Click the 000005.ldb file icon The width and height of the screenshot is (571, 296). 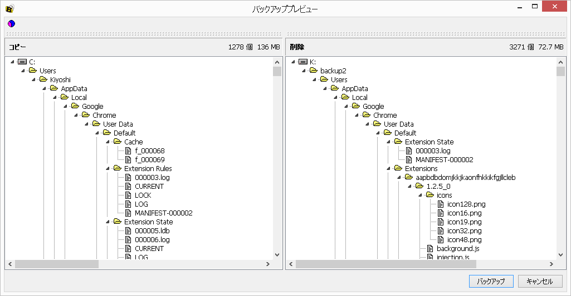click(x=128, y=230)
